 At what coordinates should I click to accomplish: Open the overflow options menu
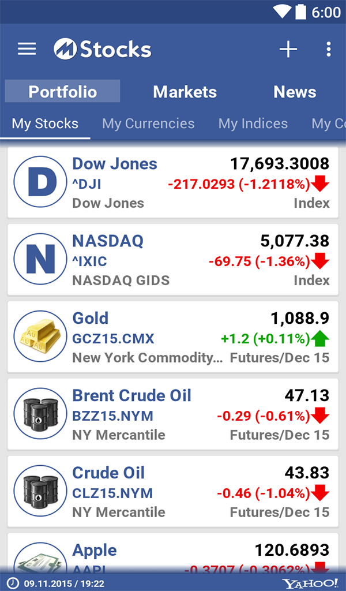(328, 49)
